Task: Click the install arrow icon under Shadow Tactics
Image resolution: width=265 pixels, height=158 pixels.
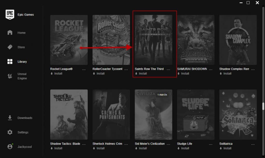Action: 51,148
